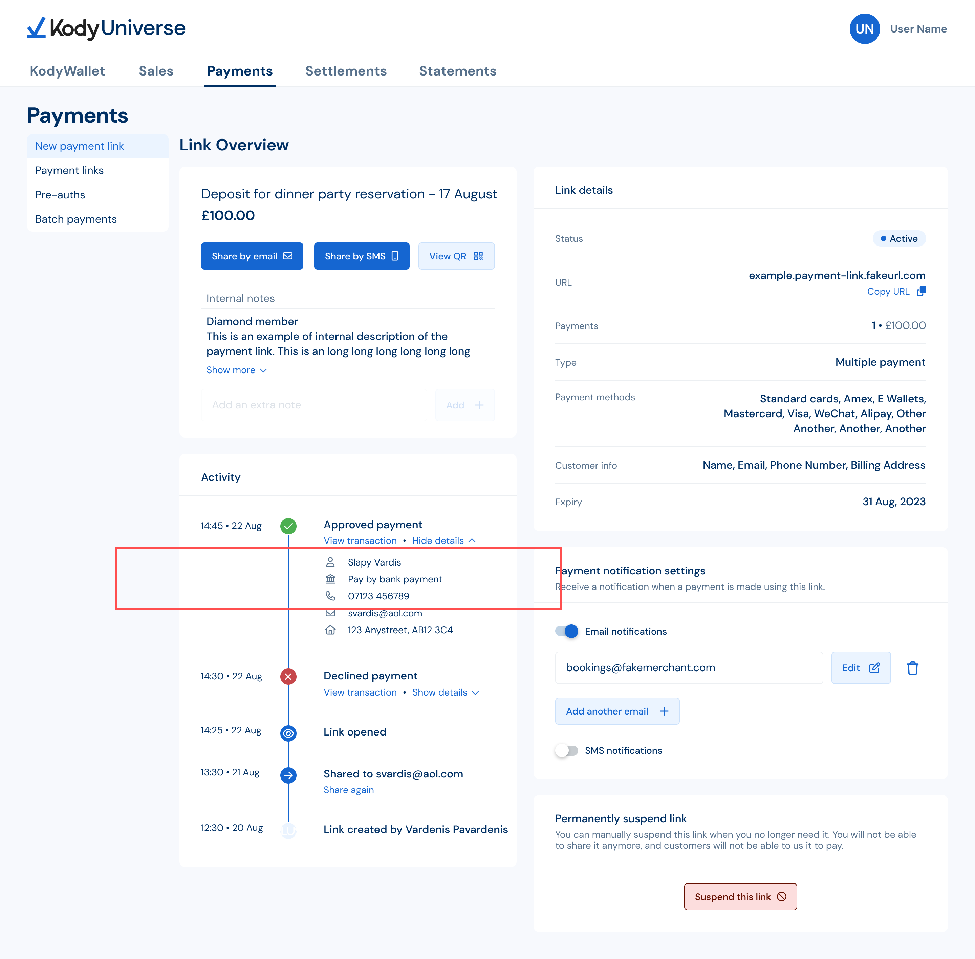Click the person icon next to Slapy Vardis
The height and width of the screenshot is (959, 975).
click(x=330, y=562)
